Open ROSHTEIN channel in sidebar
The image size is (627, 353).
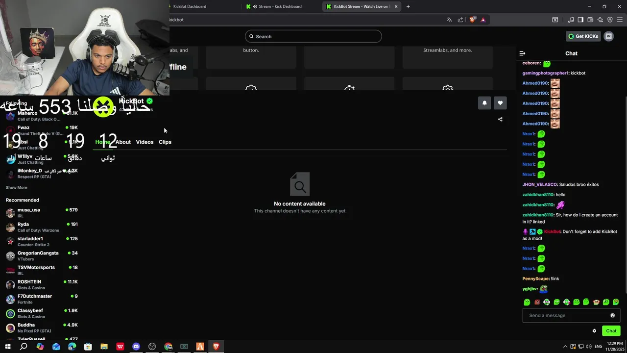42,284
